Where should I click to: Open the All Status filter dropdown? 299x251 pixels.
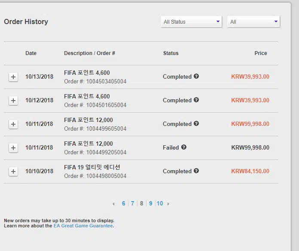191,22
